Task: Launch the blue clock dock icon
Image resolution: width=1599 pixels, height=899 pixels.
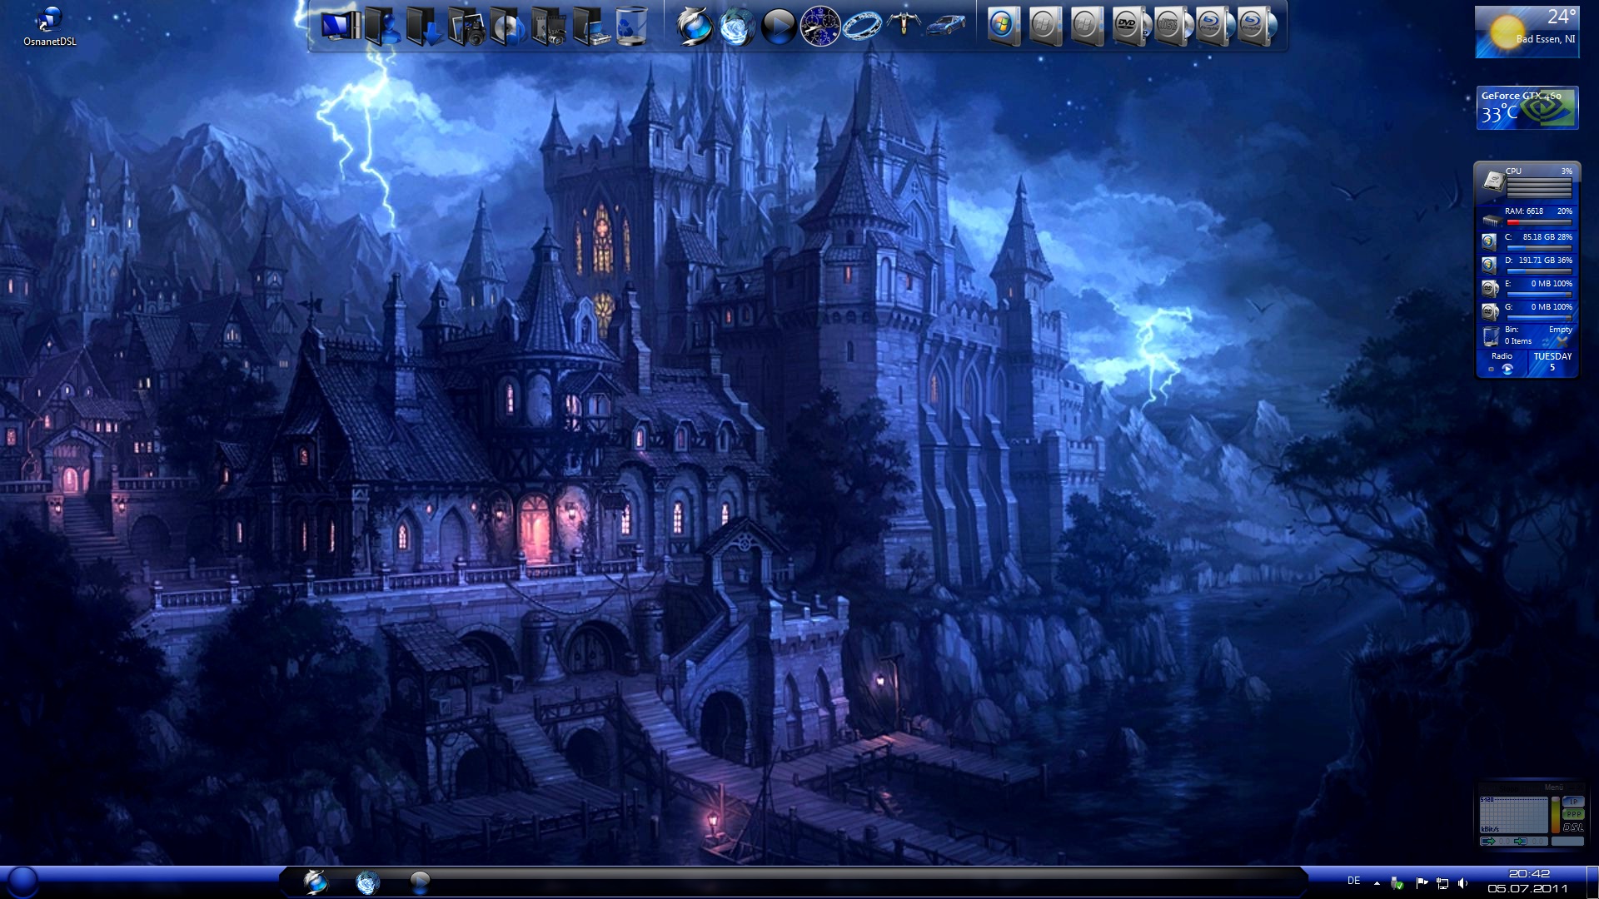Action: click(x=820, y=27)
